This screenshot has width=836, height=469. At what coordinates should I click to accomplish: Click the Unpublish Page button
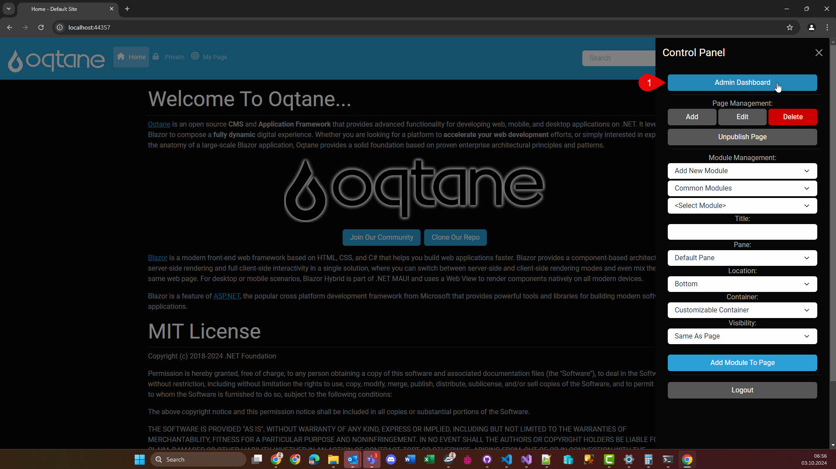point(742,137)
